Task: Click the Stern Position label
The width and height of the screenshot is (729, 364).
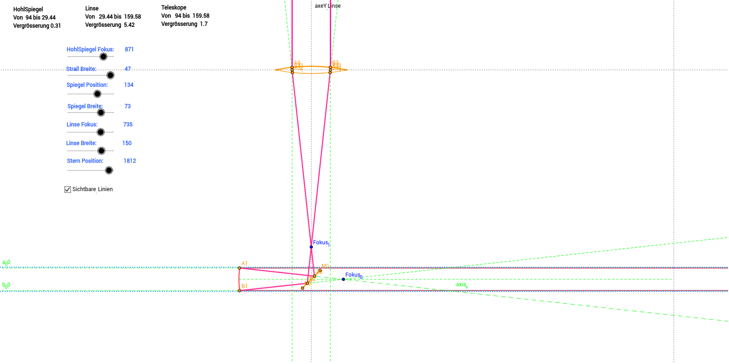Action: click(85, 161)
